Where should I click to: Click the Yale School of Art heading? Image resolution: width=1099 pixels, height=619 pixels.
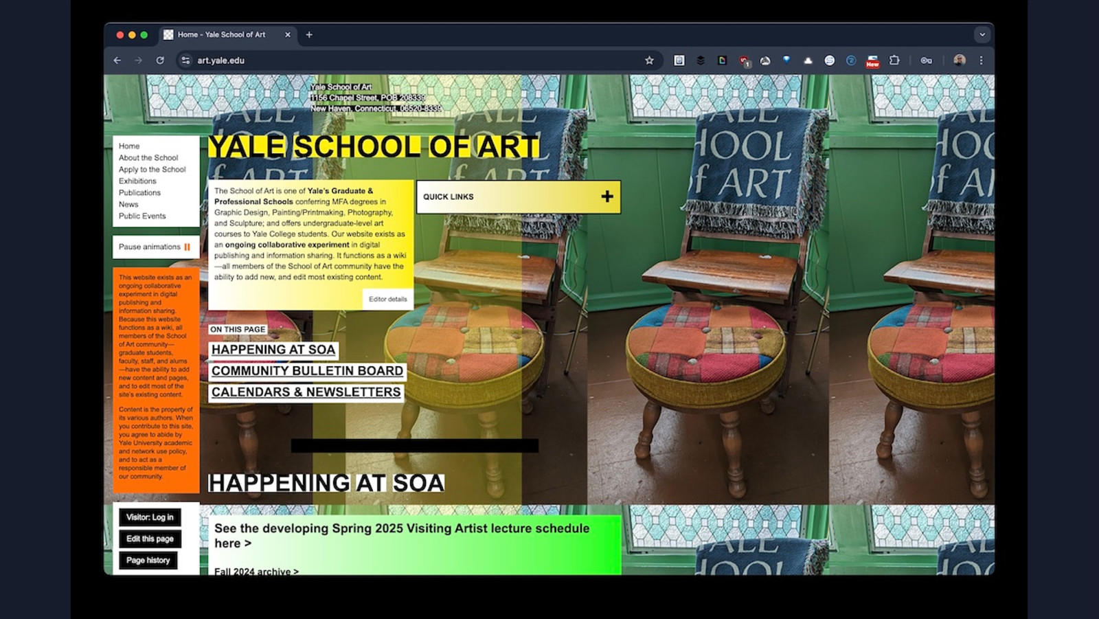374,146
